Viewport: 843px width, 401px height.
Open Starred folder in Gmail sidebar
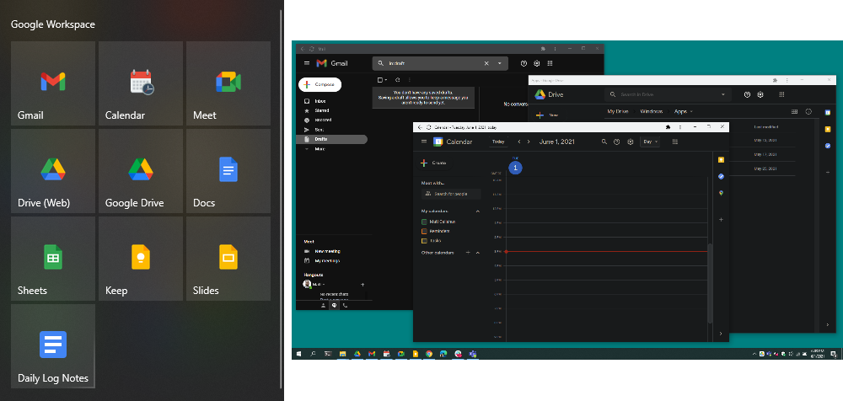coord(321,110)
